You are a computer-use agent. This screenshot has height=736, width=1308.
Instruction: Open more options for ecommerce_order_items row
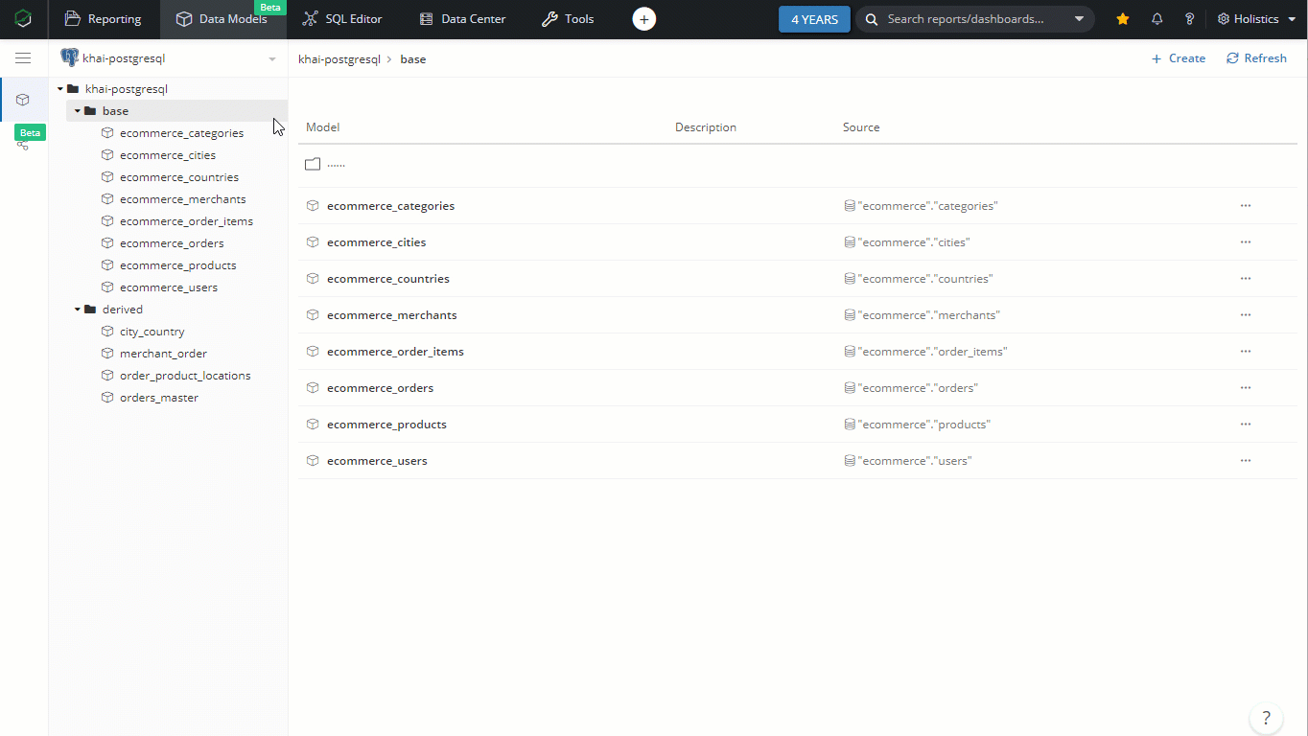pyautogui.click(x=1246, y=352)
